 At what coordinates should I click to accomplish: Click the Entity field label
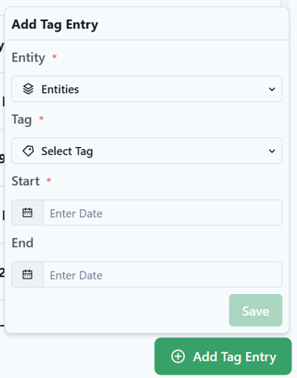pos(28,58)
